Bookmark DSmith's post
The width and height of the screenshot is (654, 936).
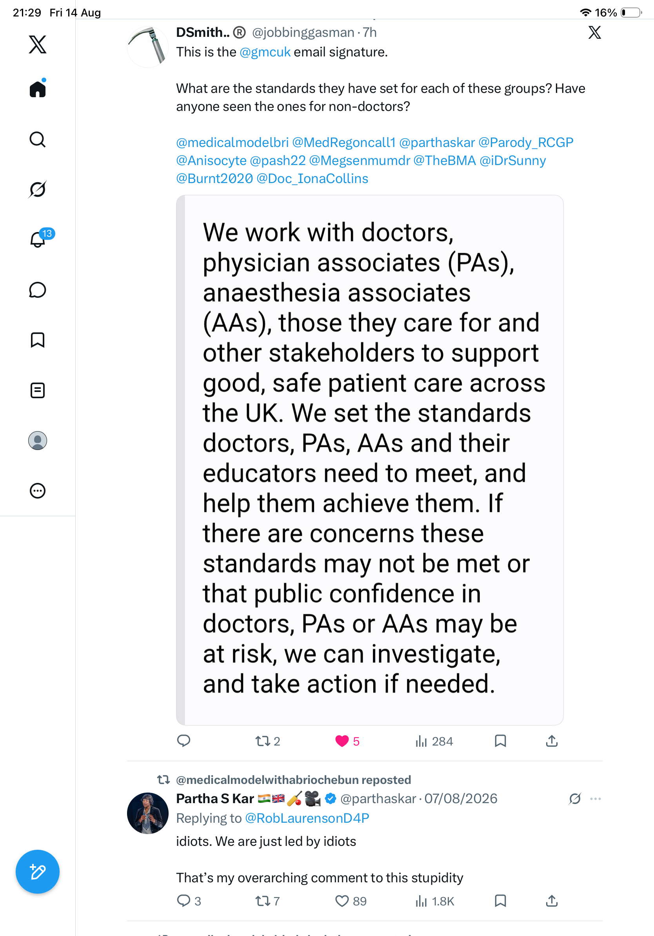click(500, 741)
